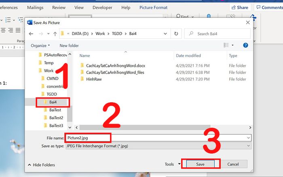Open the Tools dropdown
Viewport: 283px width, 177px height.
point(173,164)
